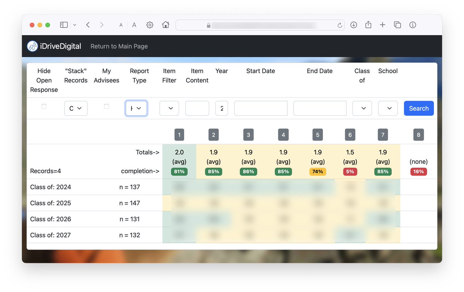Viewport: 464px width, 292px height.
Task: Select the Class of: 2025 row
Action: (x=232, y=203)
